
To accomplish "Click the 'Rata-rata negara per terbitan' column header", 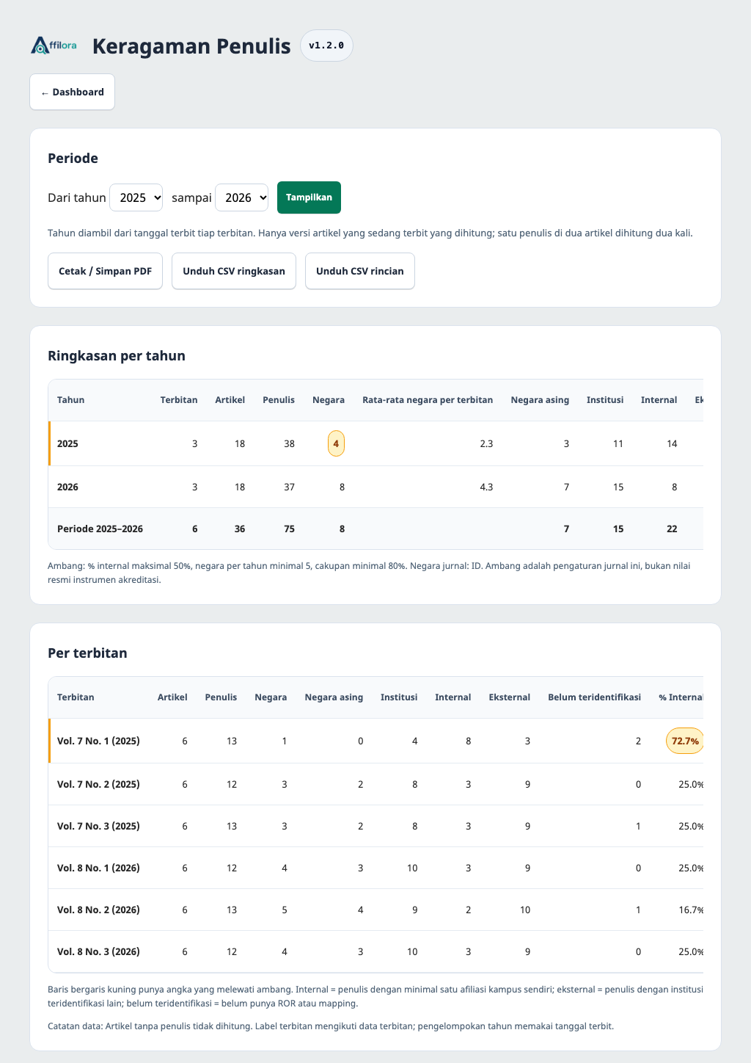I will point(428,400).
